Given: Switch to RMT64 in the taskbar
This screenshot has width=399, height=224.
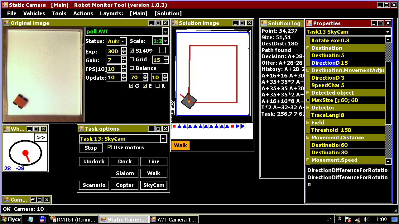Looking at the screenshot, I should point(74,219).
